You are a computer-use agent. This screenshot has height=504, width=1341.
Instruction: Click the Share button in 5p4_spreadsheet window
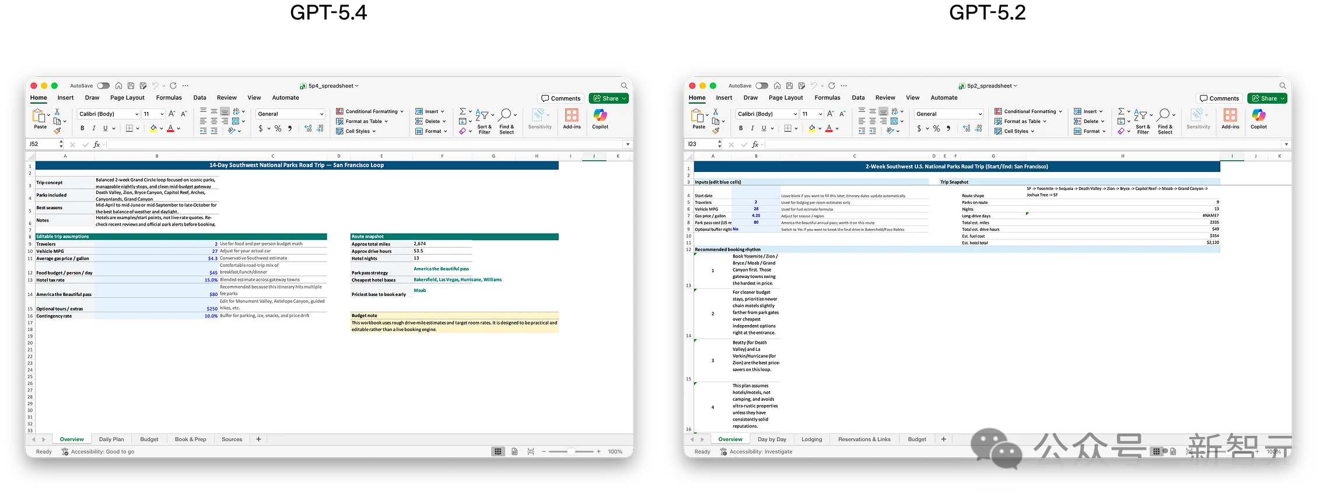coord(608,98)
